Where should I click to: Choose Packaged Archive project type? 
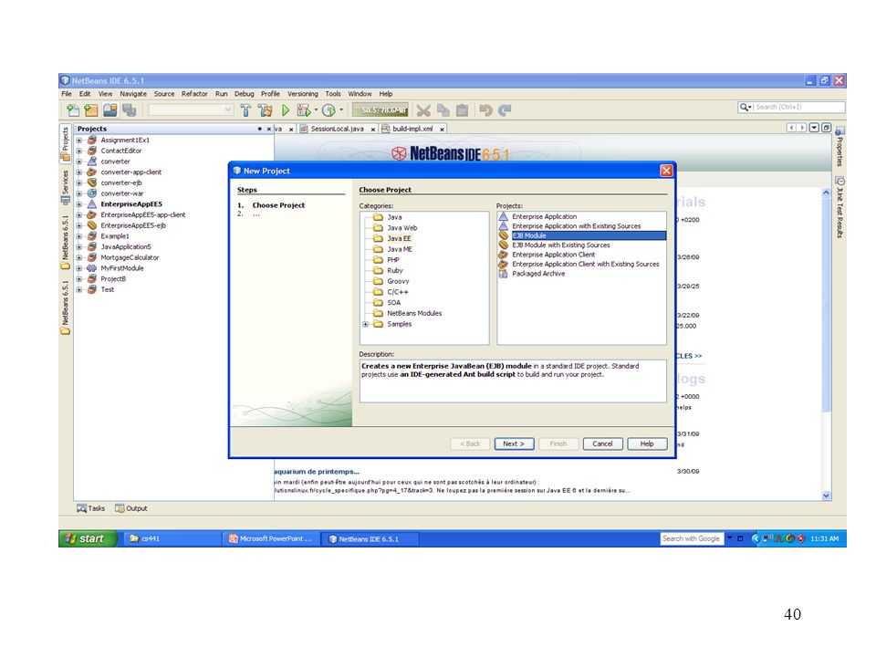click(x=538, y=274)
